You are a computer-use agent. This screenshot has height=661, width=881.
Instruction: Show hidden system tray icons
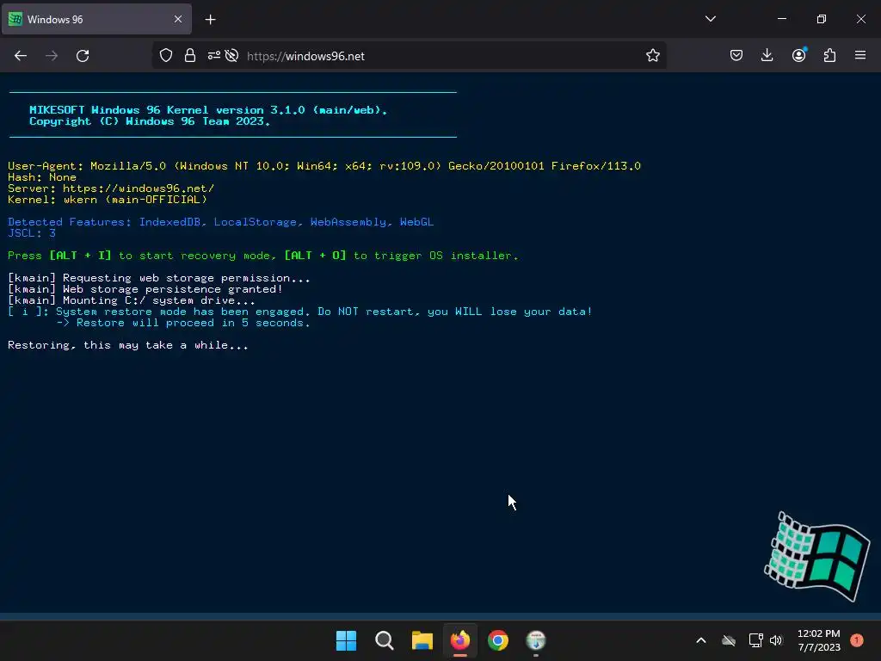(x=700, y=640)
